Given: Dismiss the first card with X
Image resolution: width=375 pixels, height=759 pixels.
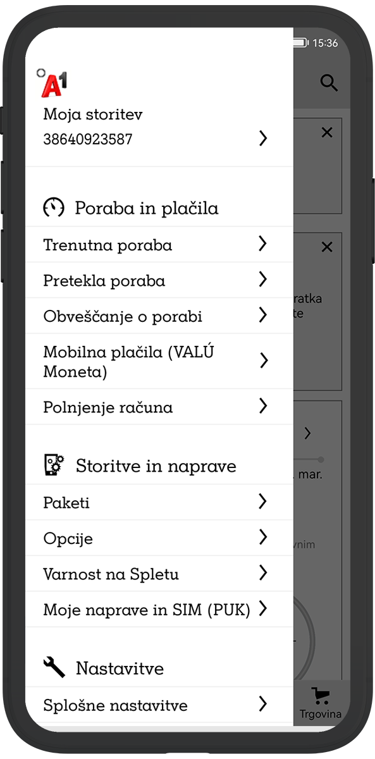Looking at the screenshot, I should tap(327, 132).
